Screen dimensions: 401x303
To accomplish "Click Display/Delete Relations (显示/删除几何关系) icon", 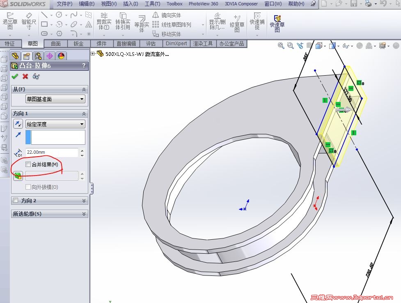I will (x=217, y=15).
